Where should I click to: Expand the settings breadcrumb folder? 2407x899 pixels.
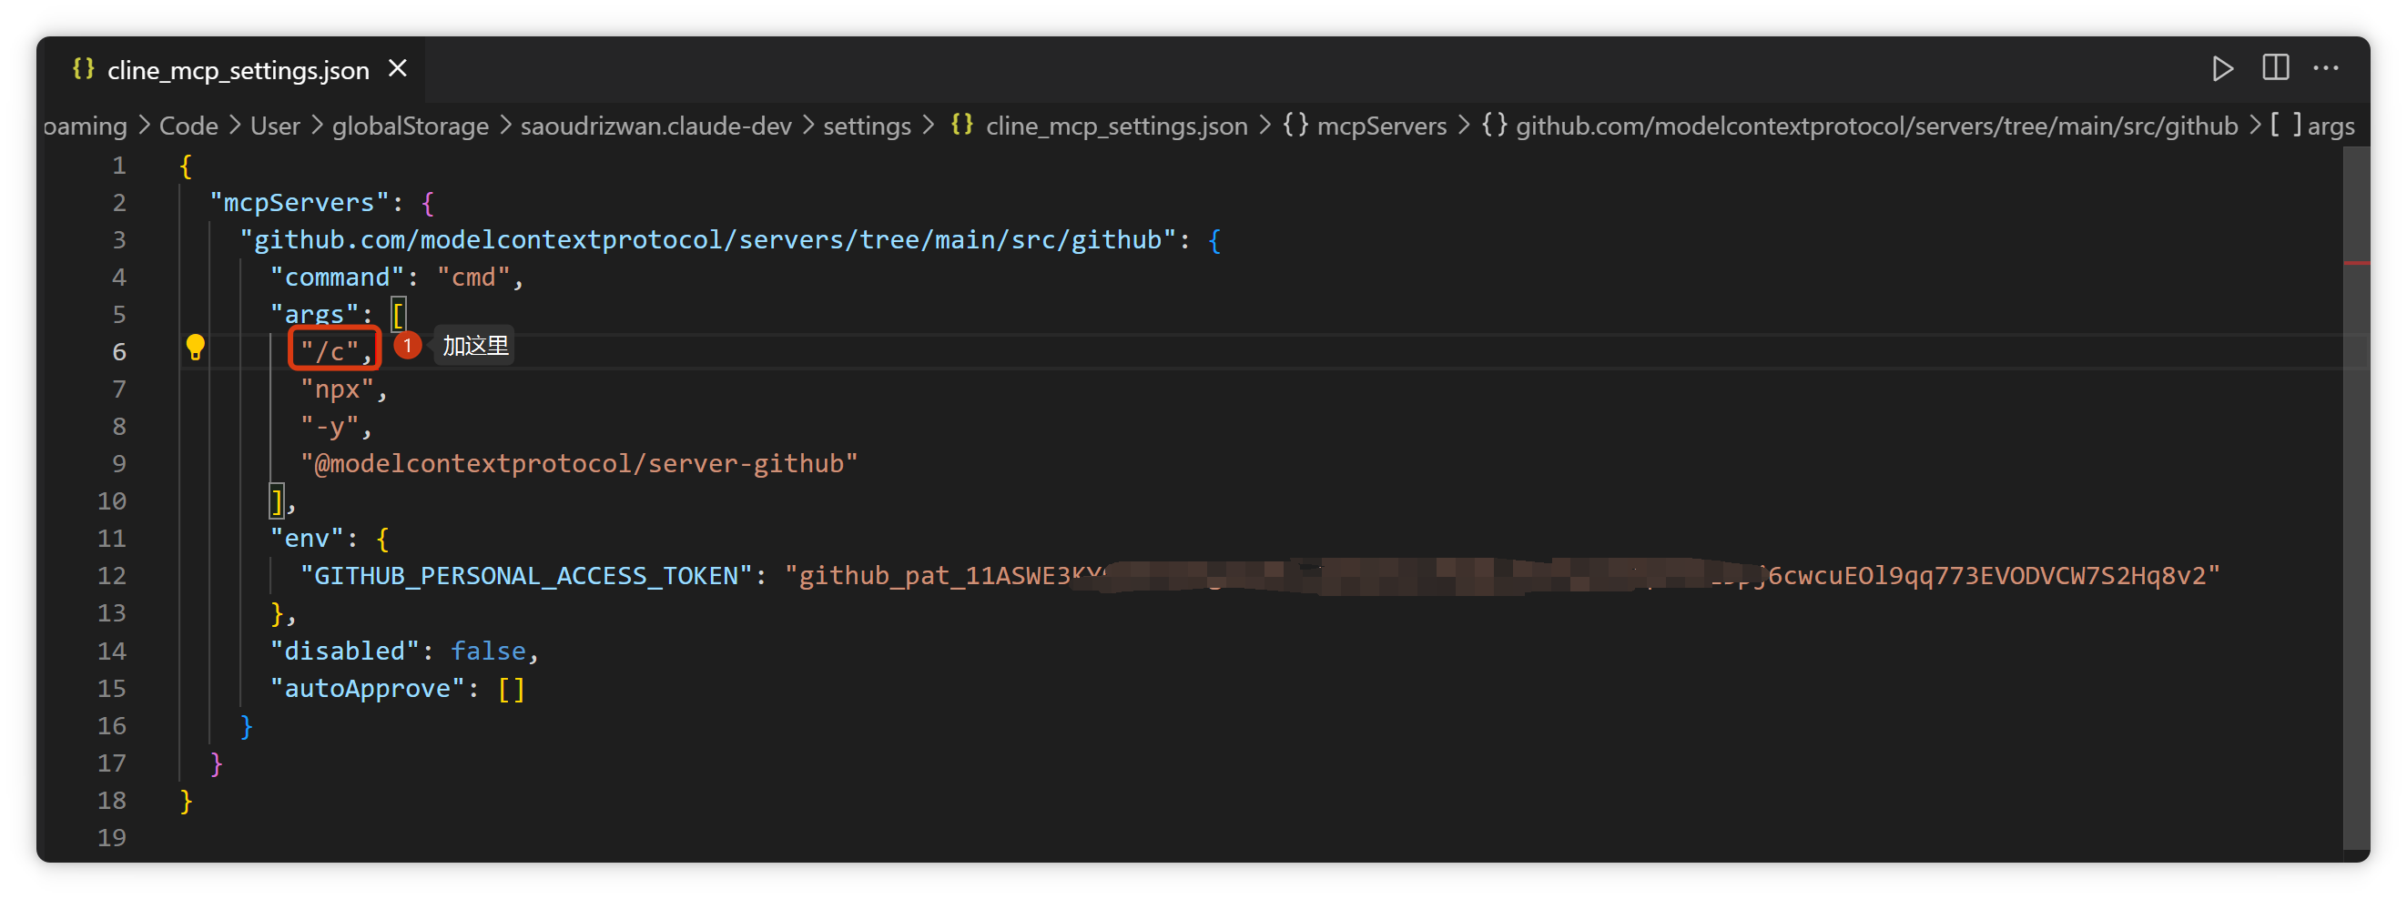click(866, 126)
